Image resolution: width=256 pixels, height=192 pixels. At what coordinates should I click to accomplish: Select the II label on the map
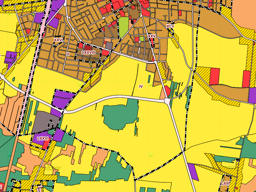[x=68, y=54]
